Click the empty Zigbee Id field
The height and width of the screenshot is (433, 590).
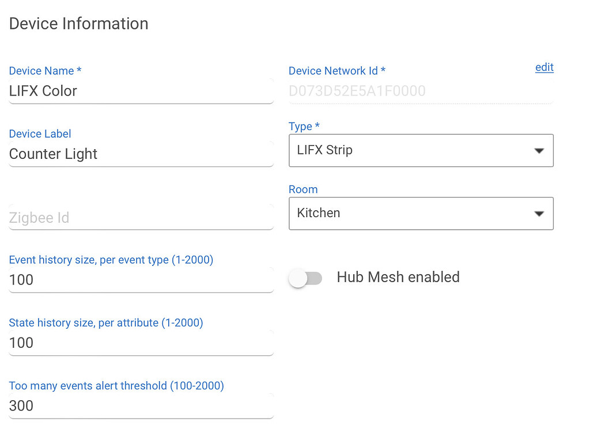141,218
